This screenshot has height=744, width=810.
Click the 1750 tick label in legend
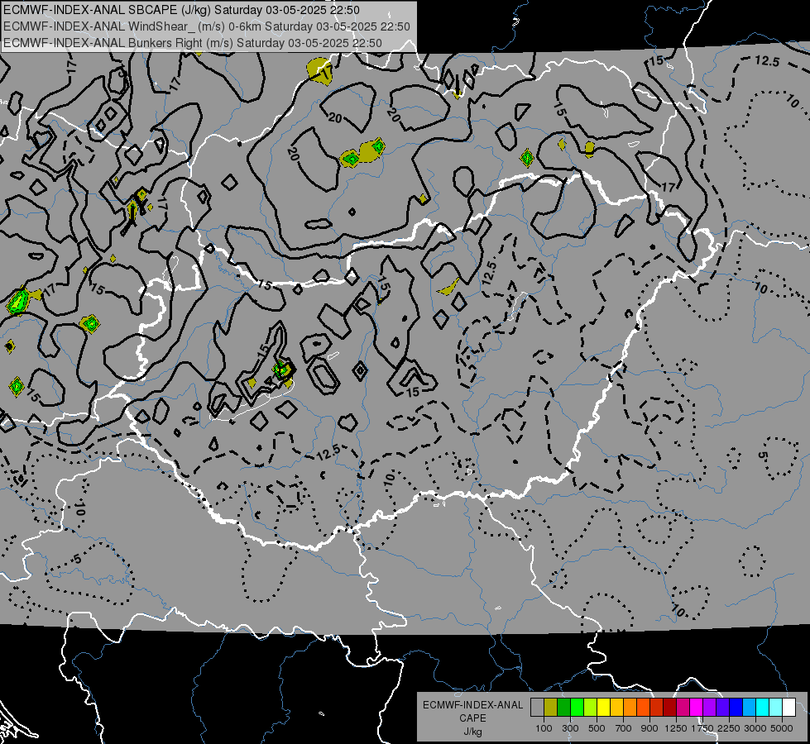[x=702, y=728]
